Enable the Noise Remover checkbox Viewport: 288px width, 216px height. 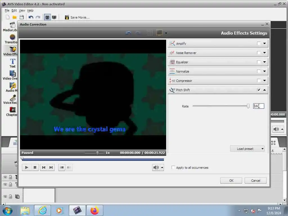259,53
